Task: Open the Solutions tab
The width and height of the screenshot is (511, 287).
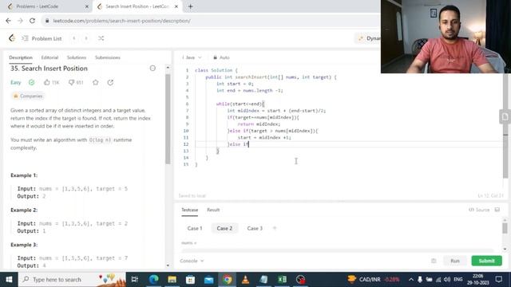Action: 77,57
